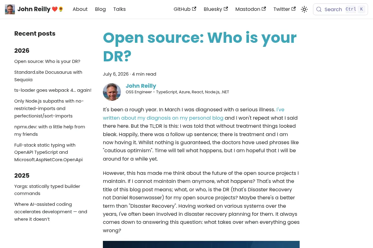Open GitHub external link icon
The height and width of the screenshot is (248, 373).
(x=194, y=9)
